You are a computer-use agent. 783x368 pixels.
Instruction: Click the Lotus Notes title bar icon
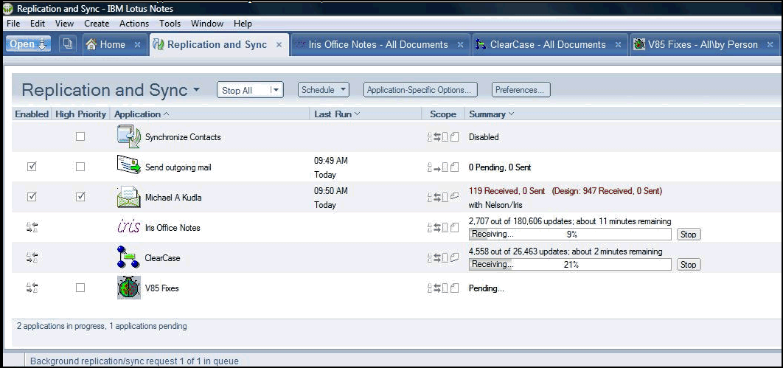tap(8, 9)
